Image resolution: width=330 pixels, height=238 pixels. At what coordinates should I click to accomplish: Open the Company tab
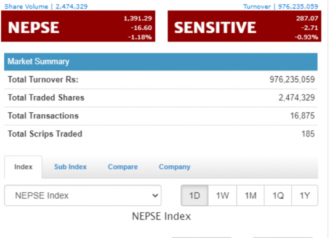[x=174, y=167]
